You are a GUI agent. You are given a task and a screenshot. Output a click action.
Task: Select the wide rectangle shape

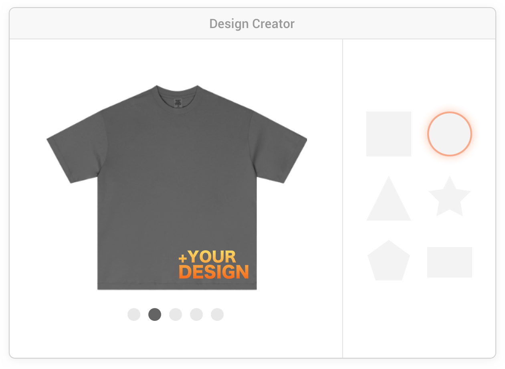450,262
